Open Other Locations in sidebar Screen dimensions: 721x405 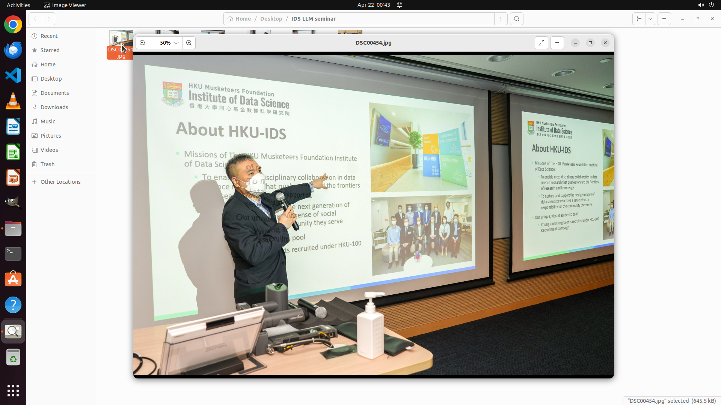click(60, 182)
